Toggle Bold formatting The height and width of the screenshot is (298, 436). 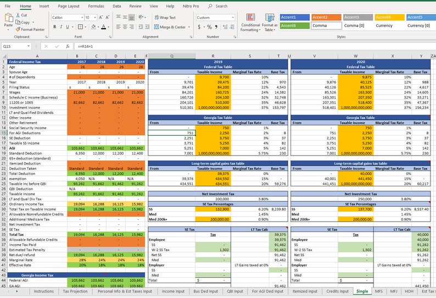[x=54, y=27]
